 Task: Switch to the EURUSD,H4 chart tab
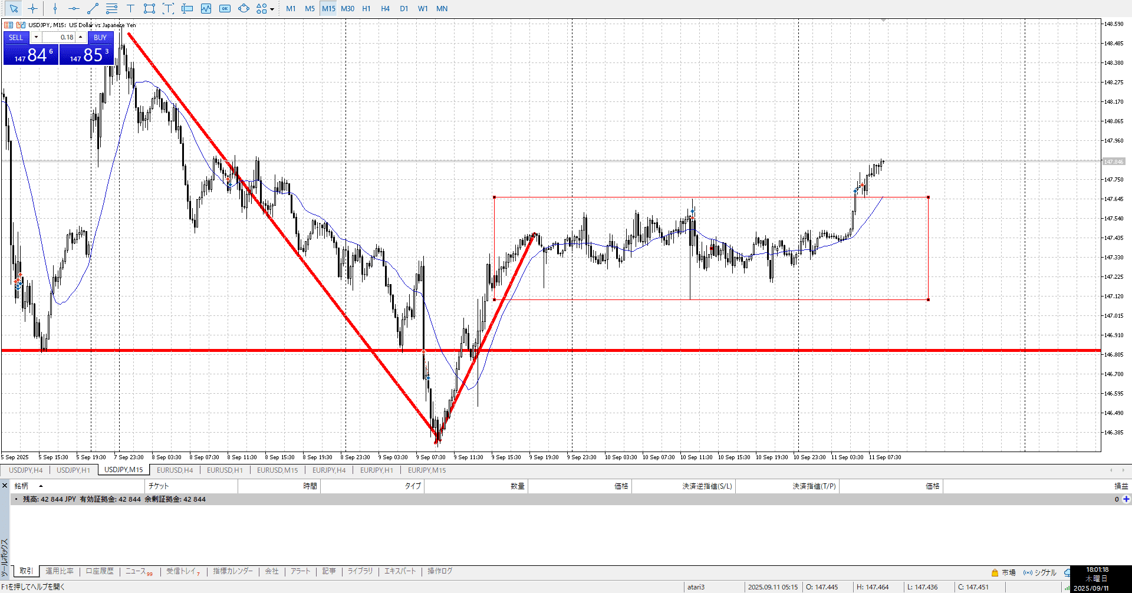pos(175,470)
